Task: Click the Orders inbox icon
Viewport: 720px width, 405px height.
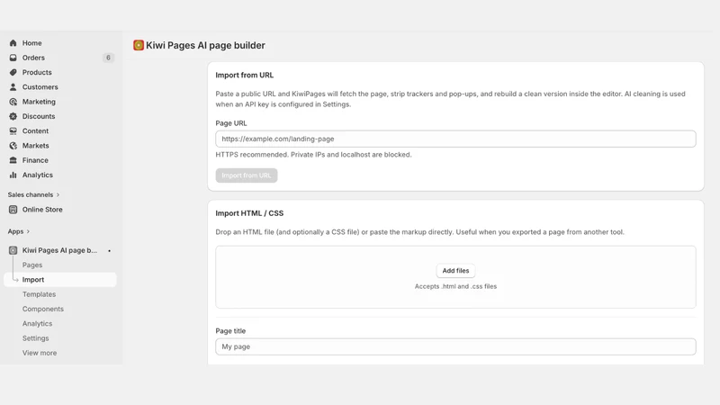Action: 13,58
